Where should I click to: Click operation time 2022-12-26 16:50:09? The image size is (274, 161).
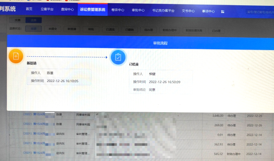pyautogui.click(x=165, y=82)
